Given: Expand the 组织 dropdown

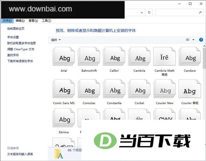Looking at the screenshot, I should click(x=56, y=40).
